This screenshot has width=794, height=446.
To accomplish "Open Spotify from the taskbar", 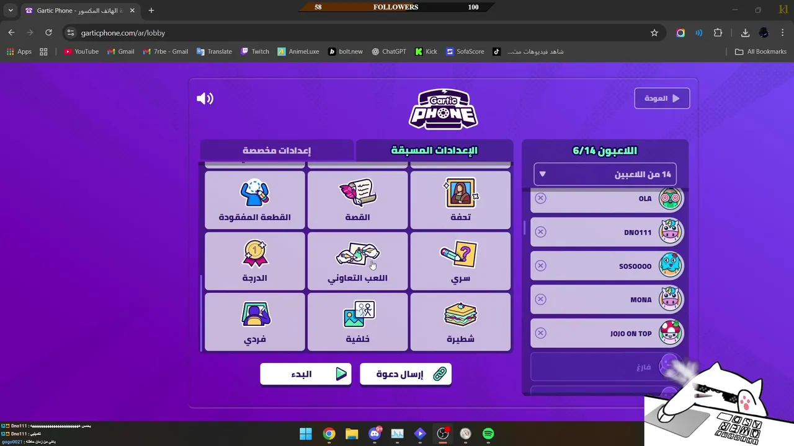I will [488, 434].
